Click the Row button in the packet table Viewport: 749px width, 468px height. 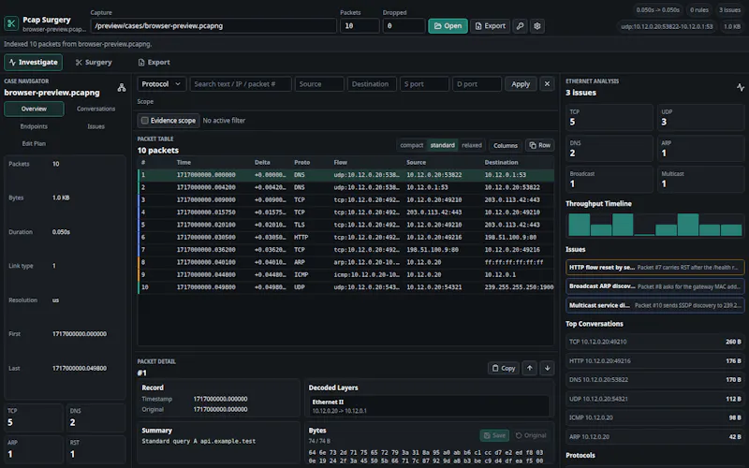(540, 145)
